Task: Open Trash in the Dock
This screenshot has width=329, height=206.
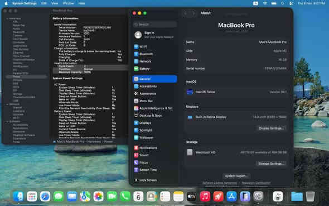Action: pyautogui.click(x=310, y=197)
